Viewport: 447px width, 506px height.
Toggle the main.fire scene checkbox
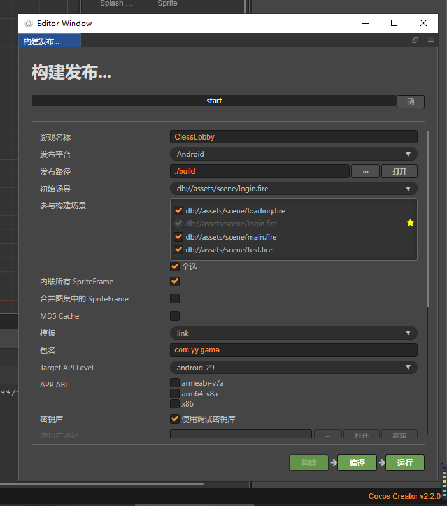(178, 237)
